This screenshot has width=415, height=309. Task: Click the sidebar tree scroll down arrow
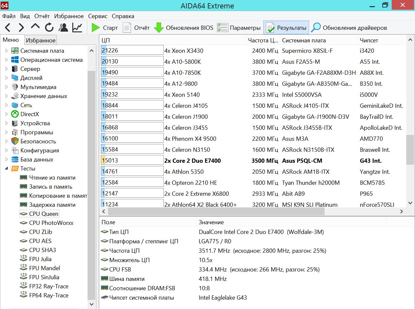[91, 304]
